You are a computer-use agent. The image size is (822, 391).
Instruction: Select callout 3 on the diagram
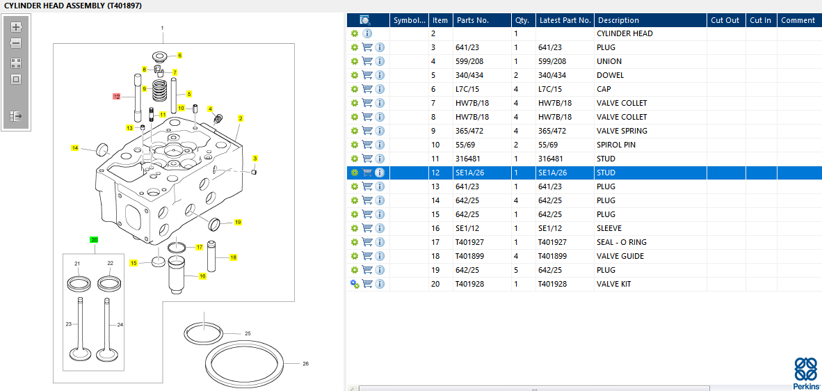coord(255,158)
